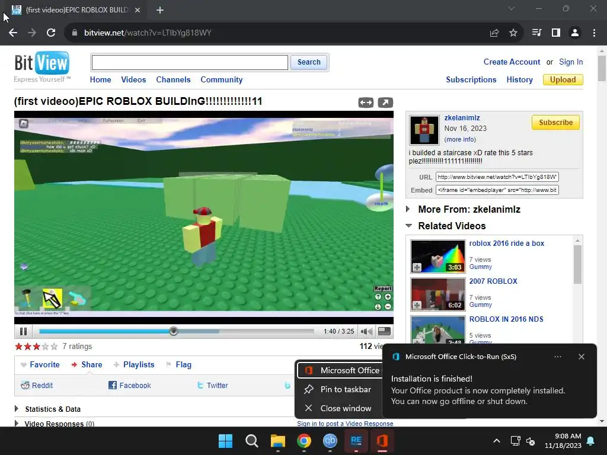Click the yellow Upload button

563,80
